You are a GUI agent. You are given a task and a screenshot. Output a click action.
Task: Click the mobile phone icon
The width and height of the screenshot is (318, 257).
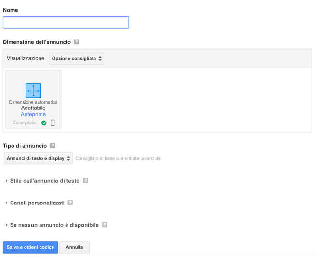pos(53,123)
